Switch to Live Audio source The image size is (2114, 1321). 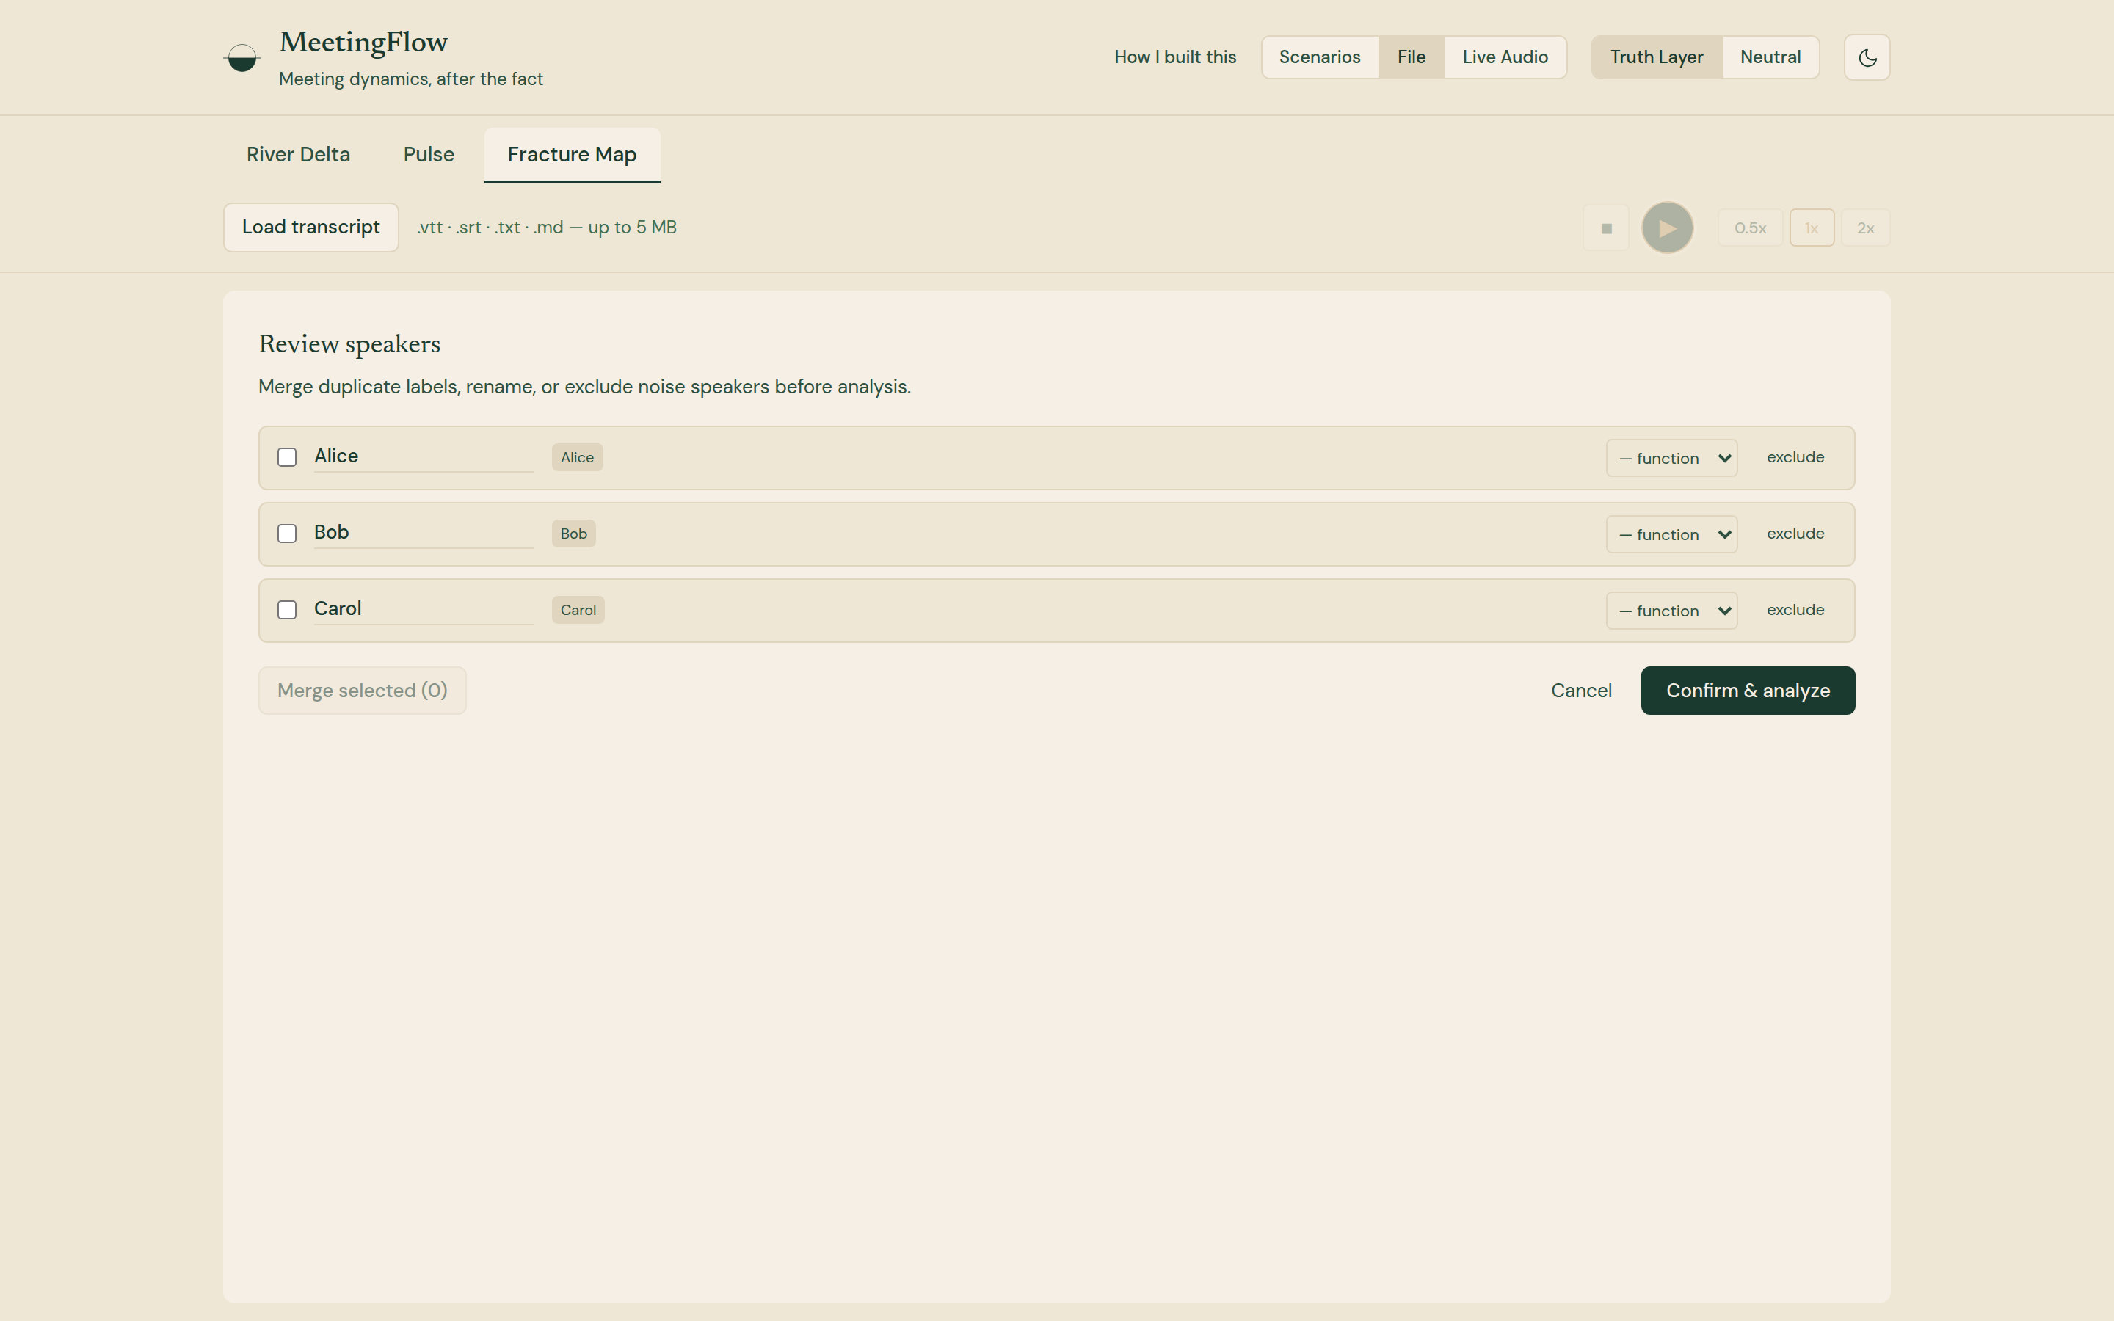[x=1504, y=58]
